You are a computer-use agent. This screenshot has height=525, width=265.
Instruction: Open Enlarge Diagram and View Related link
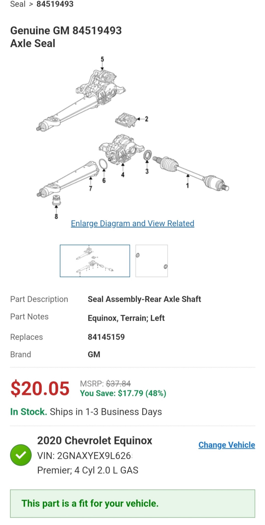click(132, 223)
